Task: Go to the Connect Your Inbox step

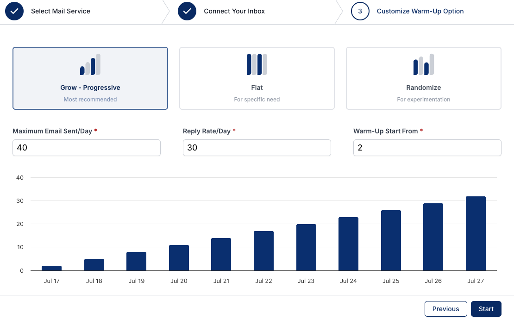Action: pos(234,11)
